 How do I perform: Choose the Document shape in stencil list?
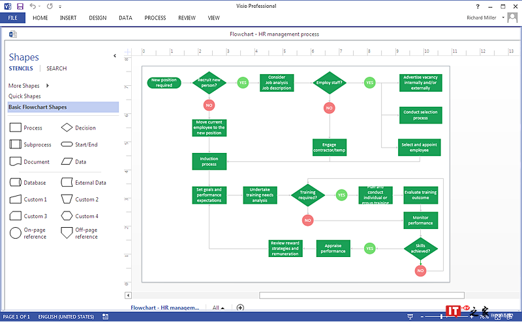tap(16, 161)
